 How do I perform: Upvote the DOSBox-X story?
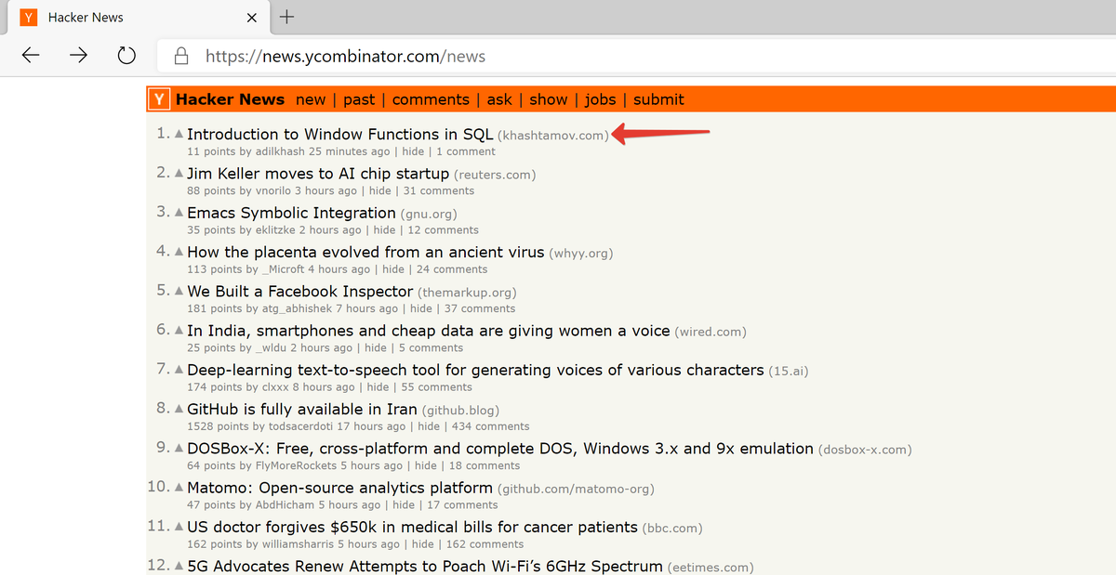(179, 448)
